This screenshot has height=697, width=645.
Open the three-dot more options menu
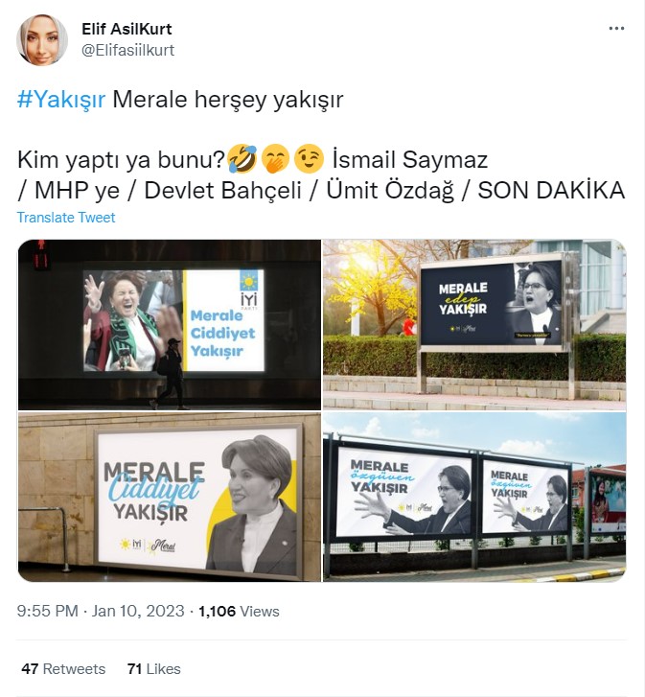click(x=616, y=29)
